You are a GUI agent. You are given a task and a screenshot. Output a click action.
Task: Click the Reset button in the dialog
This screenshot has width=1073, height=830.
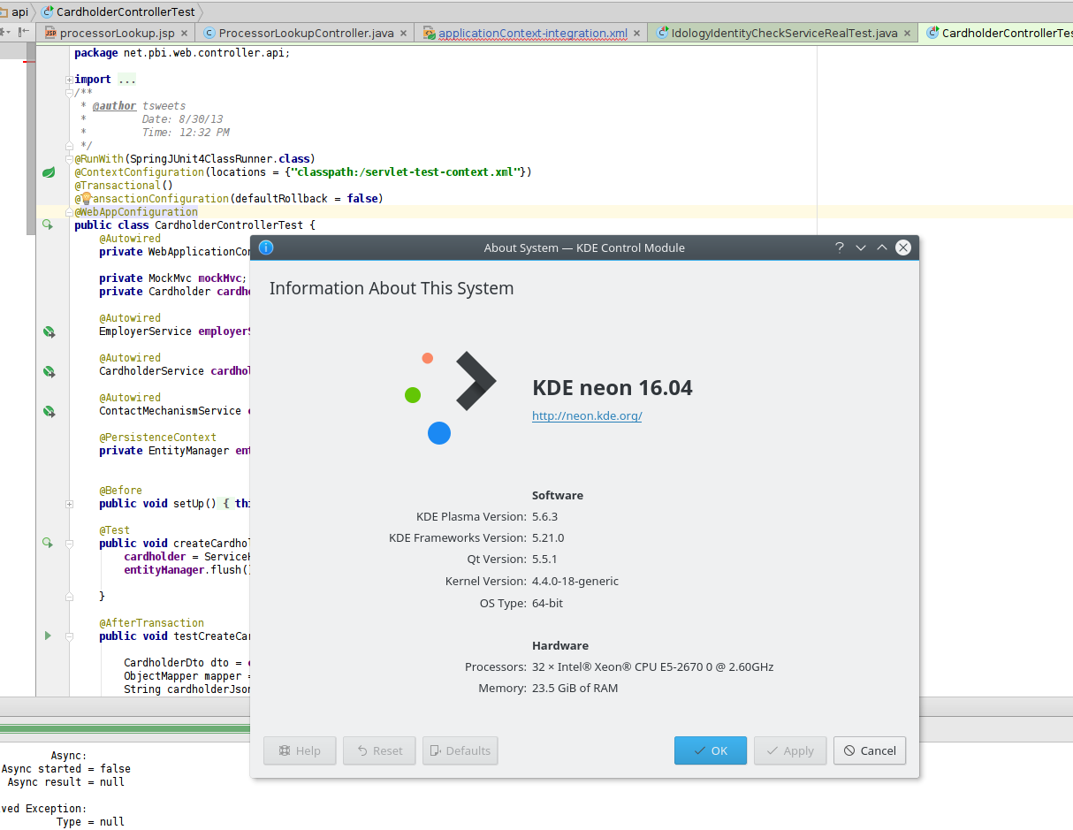pos(379,750)
